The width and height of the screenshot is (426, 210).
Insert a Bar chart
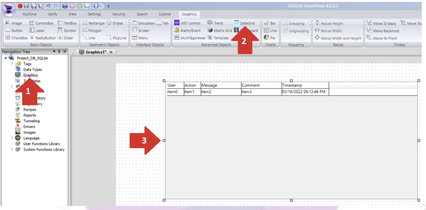[x=270, y=23]
